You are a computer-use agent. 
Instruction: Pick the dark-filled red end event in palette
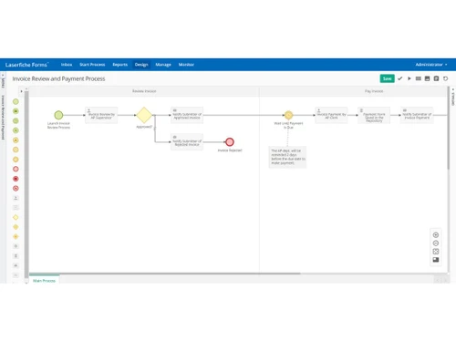pos(16,179)
